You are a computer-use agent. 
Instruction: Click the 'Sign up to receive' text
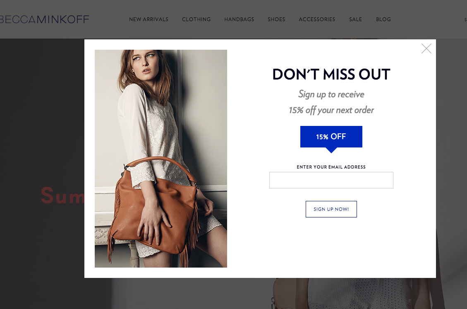[x=331, y=94]
